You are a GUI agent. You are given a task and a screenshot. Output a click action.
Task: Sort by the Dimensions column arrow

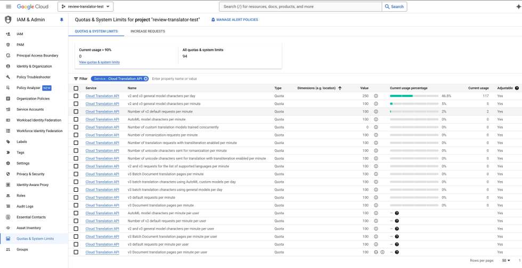coord(340,88)
